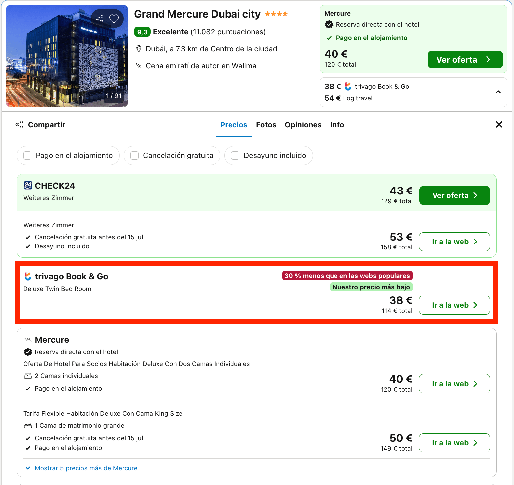The width and height of the screenshot is (514, 485).
Task: Click Ir a la web for 53 € offer
Action: click(x=454, y=242)
